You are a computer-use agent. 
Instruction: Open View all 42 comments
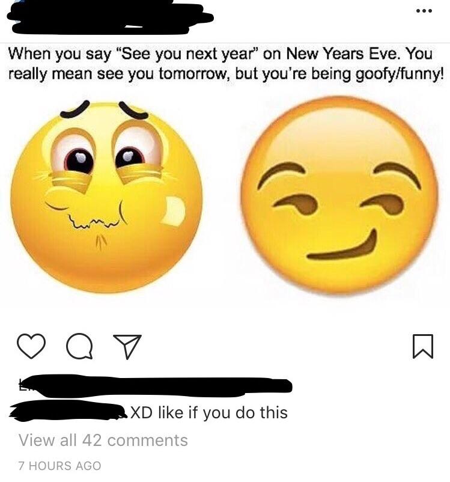pos(103,440)
